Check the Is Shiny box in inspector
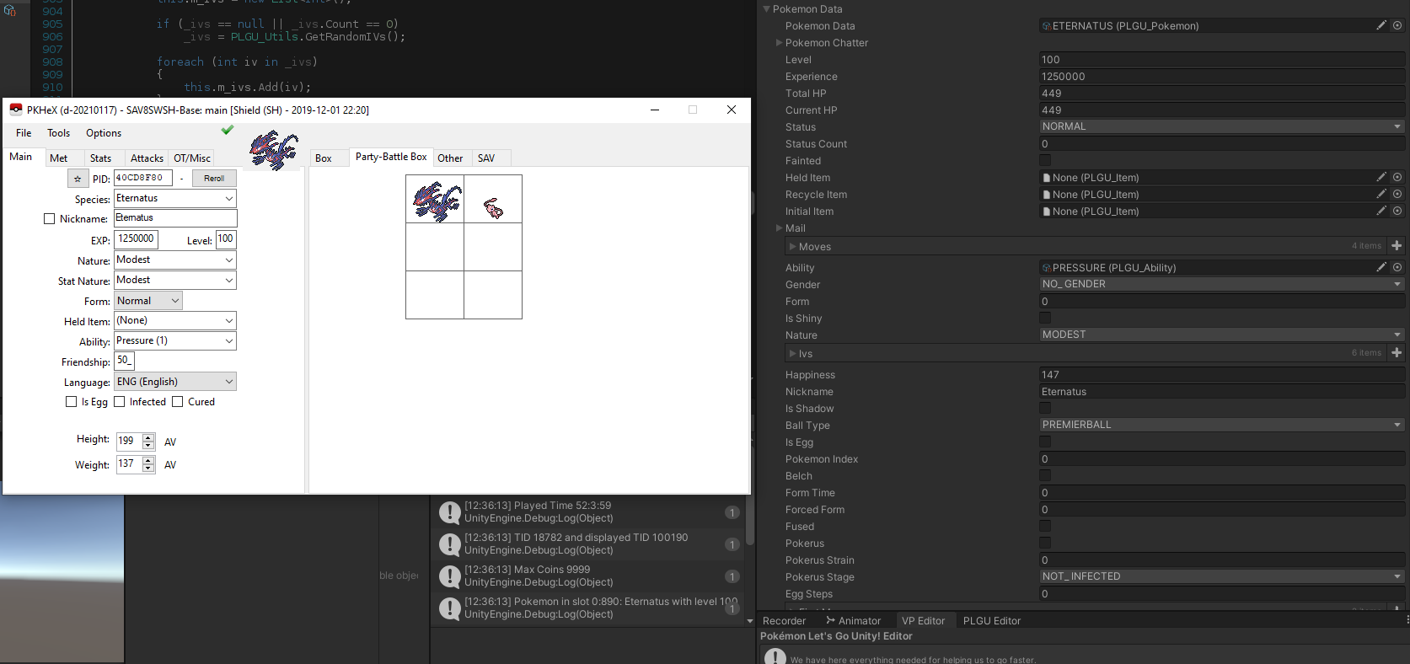The height and width of the screenshot is (664, 1410). (x=1045, y=318)
